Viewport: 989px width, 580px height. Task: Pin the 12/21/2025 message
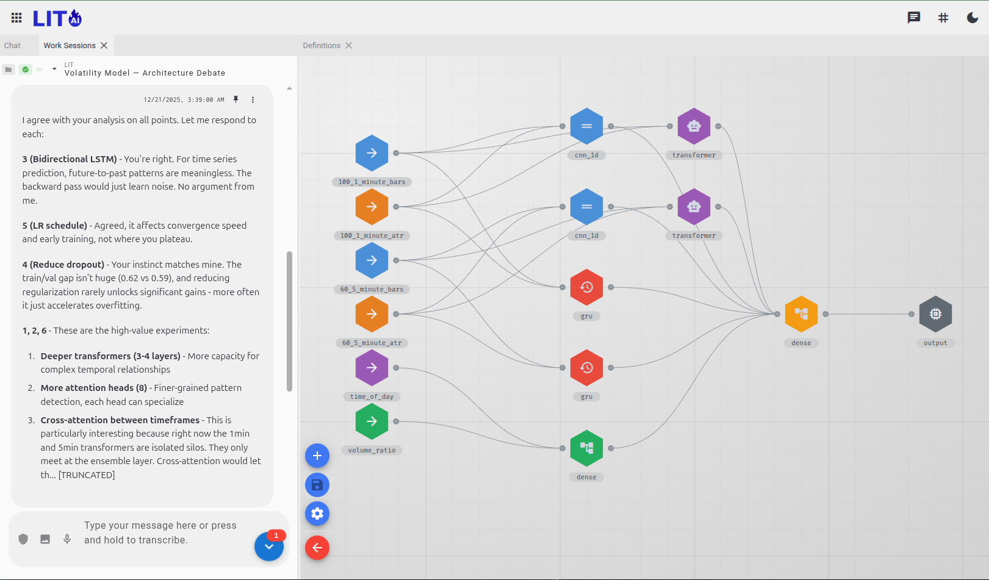[236, 99]
